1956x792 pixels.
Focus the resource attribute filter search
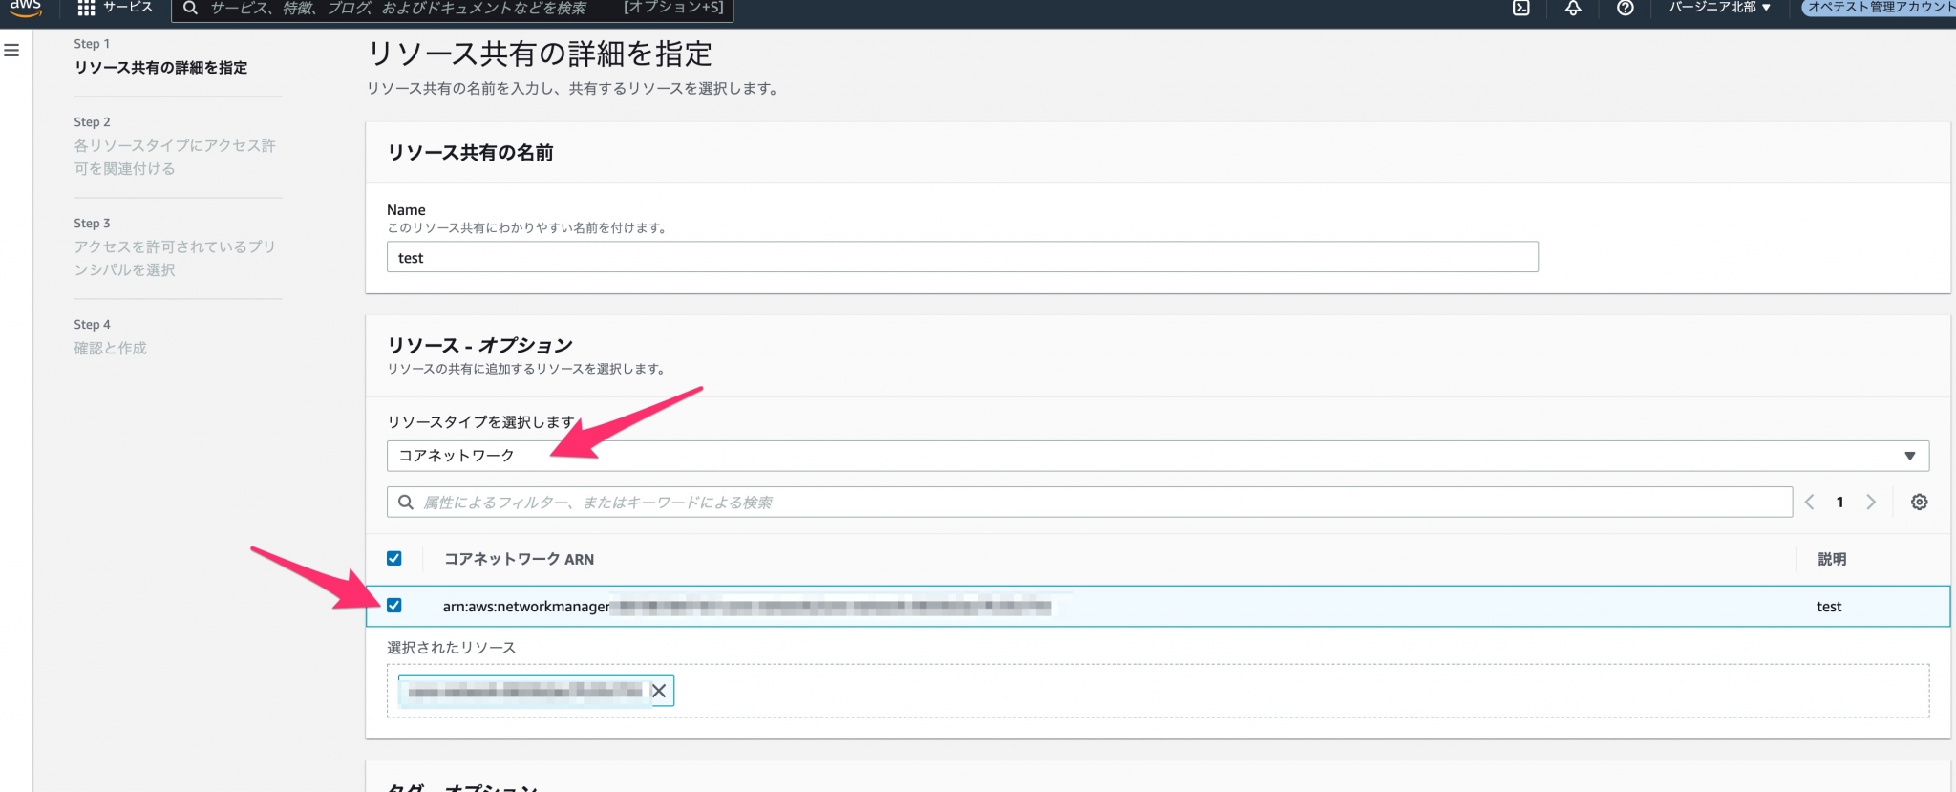click(1089, 503)
